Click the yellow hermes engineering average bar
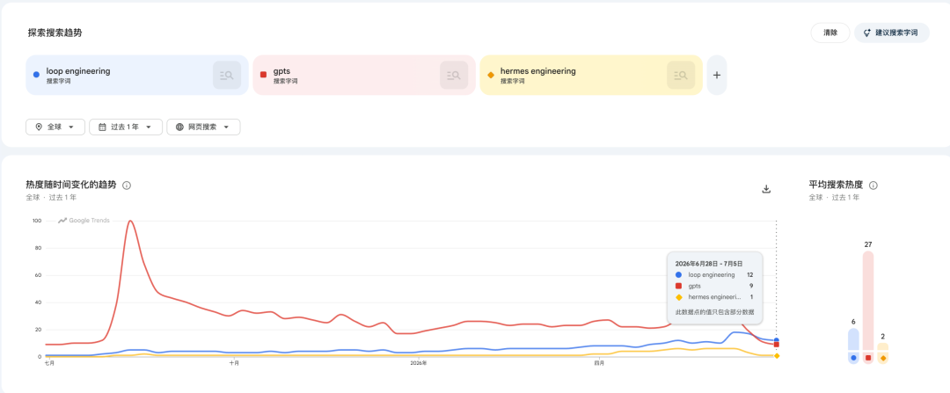This screenshot has width=950, height=393. [x=883, y=353]
